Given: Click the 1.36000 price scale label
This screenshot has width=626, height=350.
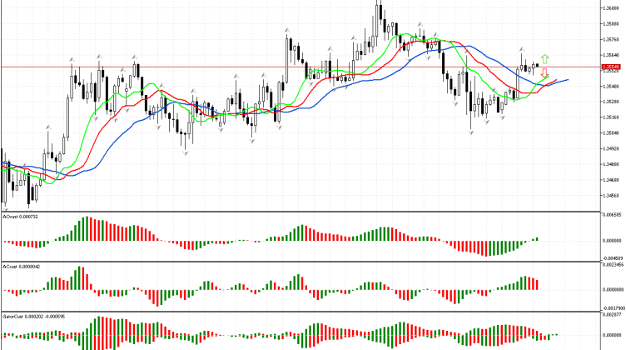Looking at the screenshot, I should point(612,8).
